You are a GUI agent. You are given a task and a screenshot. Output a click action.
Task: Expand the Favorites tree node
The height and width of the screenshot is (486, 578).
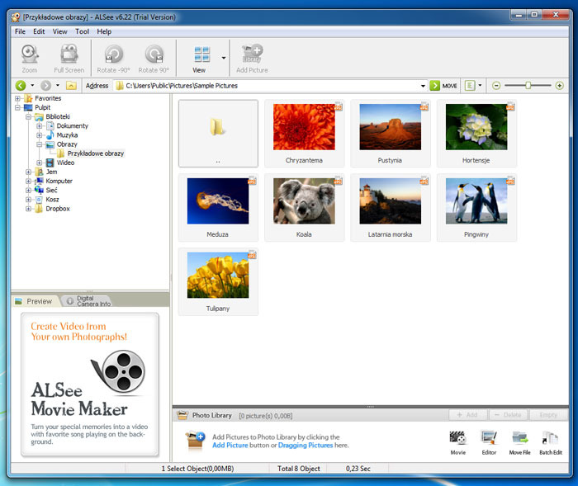pos(17,98)
